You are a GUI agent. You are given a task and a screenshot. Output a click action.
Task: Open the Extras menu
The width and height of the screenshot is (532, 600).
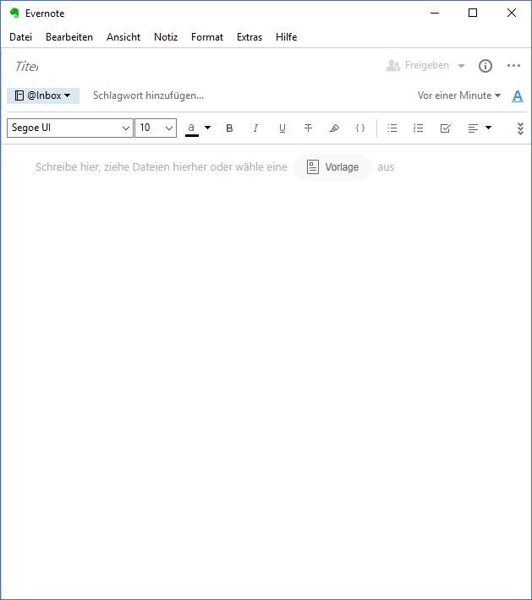250,37
